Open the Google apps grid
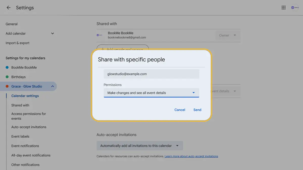This screenshot has height=170, width=303. 284,8
